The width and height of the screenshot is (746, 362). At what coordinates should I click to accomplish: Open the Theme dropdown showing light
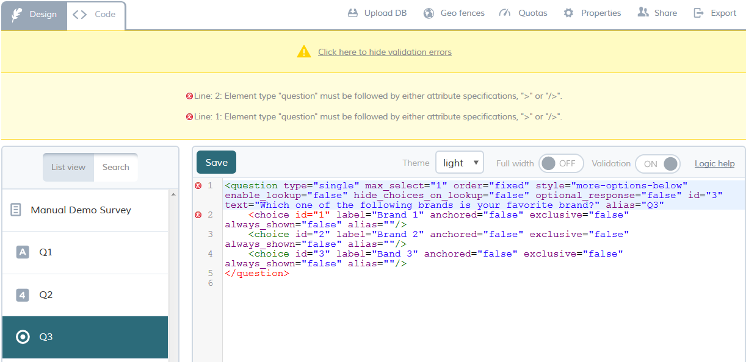(460, 163)
